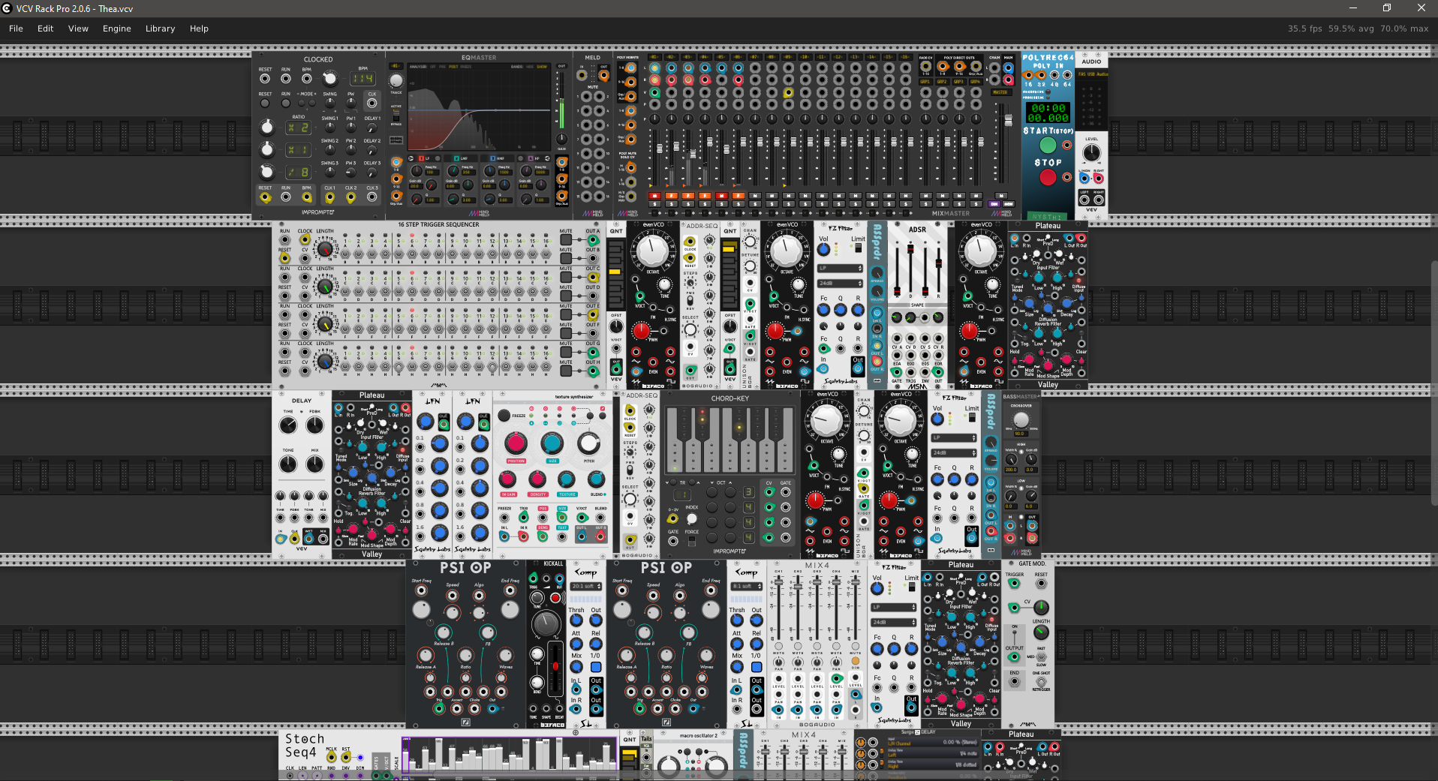Click the red STOP button on PolyRec64
Screen dimensions: 1438x781
[1048, 177]
